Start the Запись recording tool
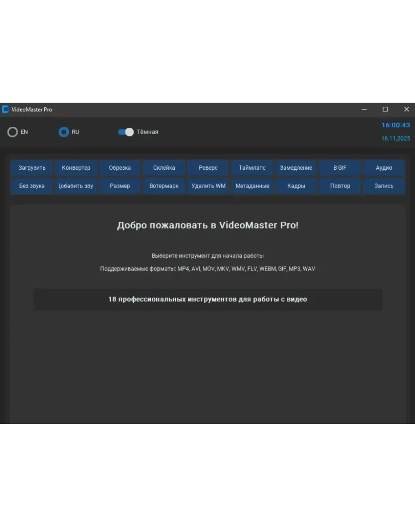415x527 pixels. (x=384, y=186)
